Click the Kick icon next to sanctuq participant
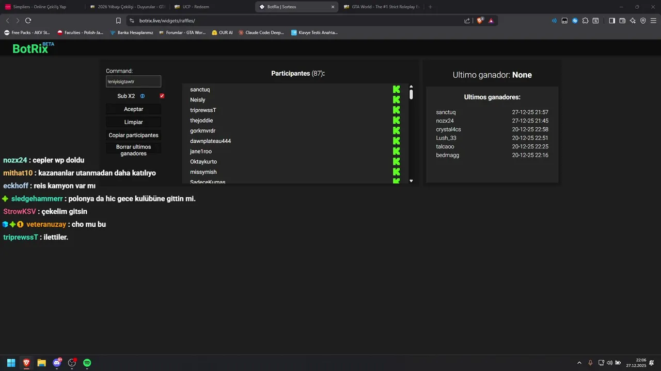Screen dimensions: 661x371 pyautogui.click(x=396, y=90)
